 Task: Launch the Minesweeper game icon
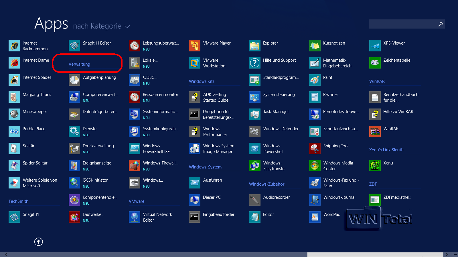(14, 114)
